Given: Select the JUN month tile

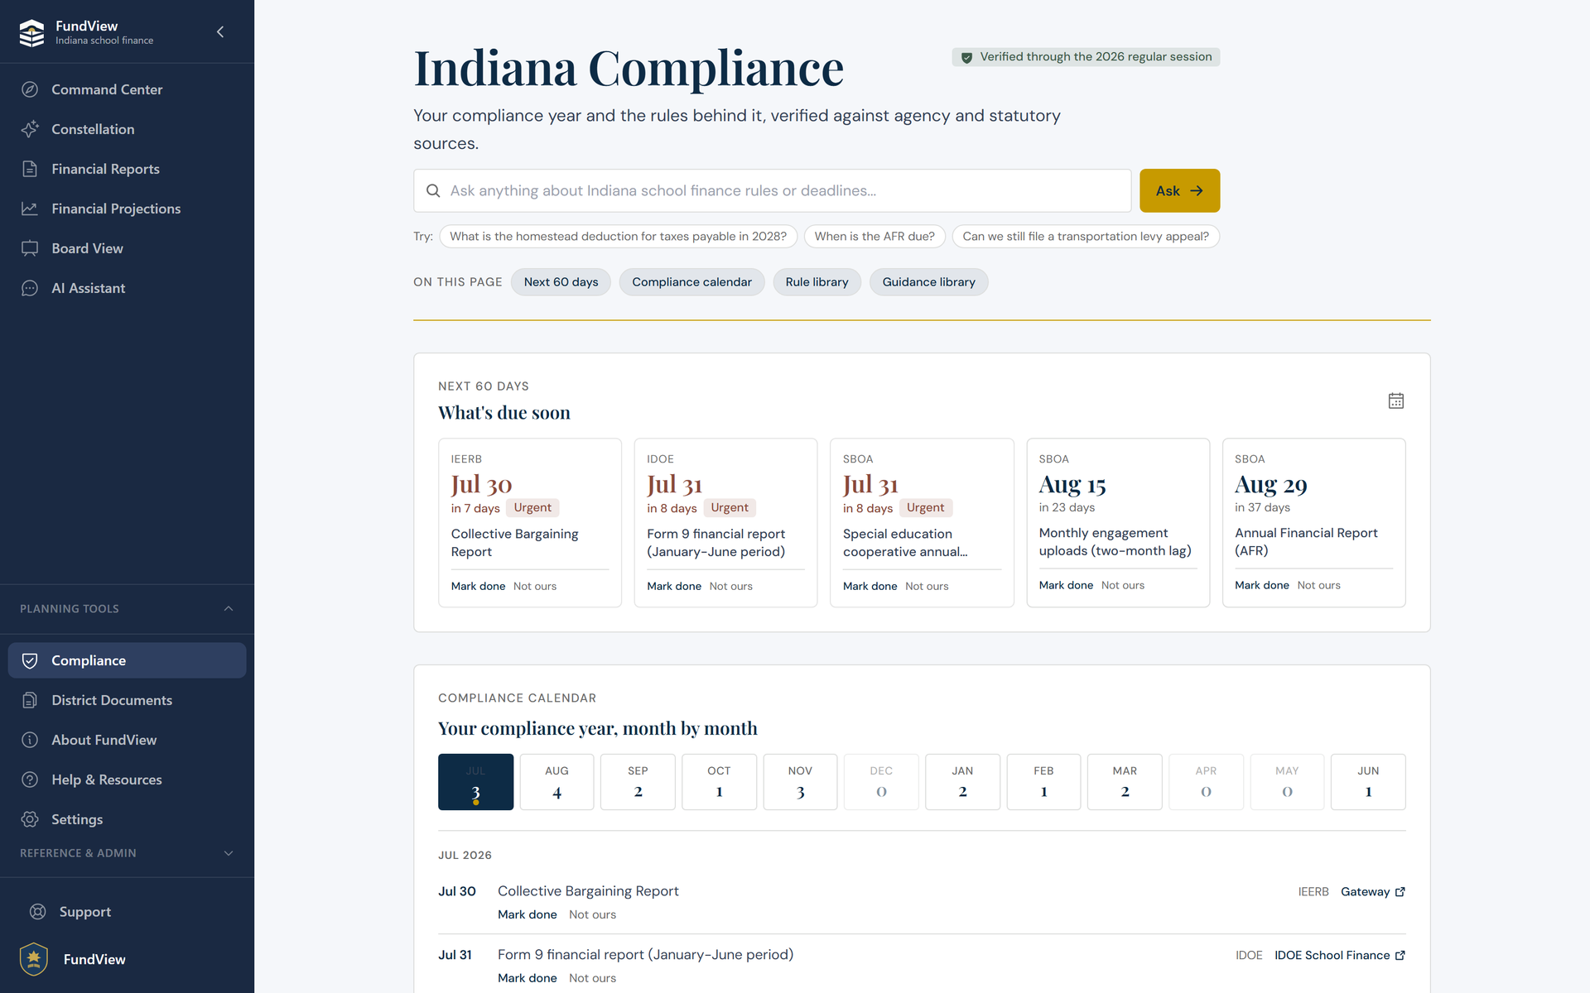Looking at the screenshot, I should (x=1368, y=782).
